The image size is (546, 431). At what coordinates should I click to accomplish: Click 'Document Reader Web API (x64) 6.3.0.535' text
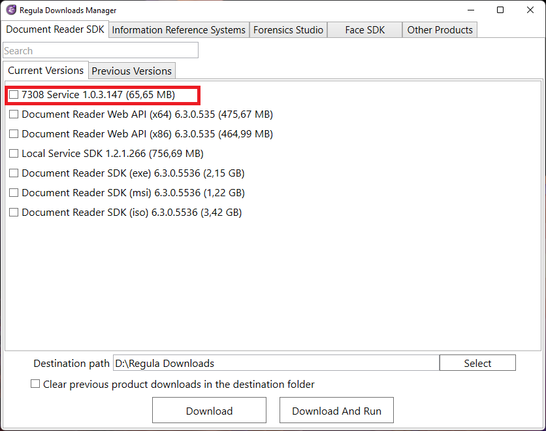pos(118,114)
